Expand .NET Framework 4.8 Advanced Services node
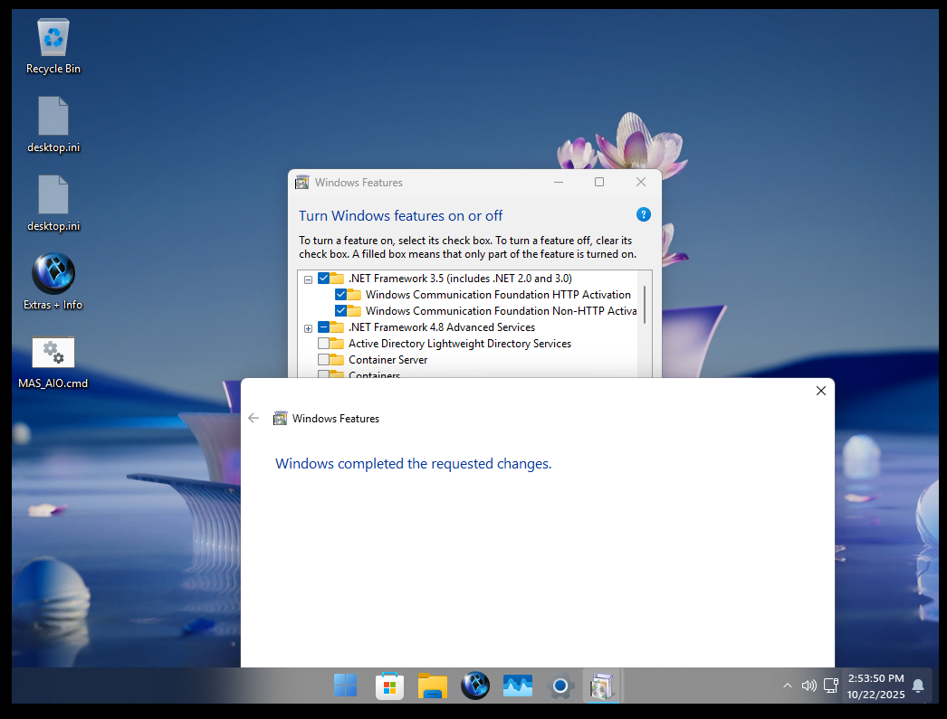Screen dimensions: 947x719 308,328
